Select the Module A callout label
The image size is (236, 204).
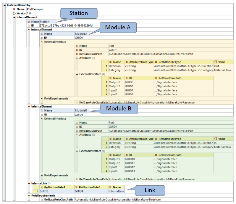coord(118,28)
